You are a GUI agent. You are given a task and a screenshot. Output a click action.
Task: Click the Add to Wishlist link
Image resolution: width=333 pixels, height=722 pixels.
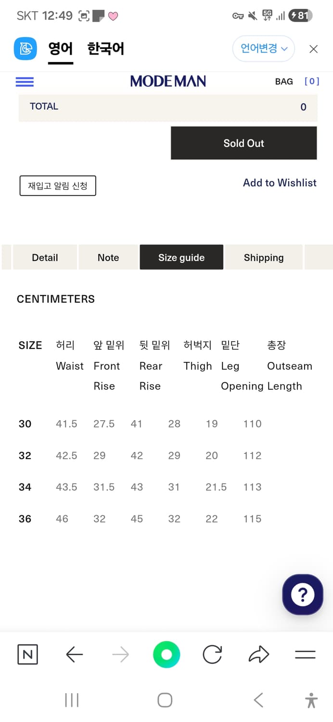pyautogui.click(x=280, y=183)
